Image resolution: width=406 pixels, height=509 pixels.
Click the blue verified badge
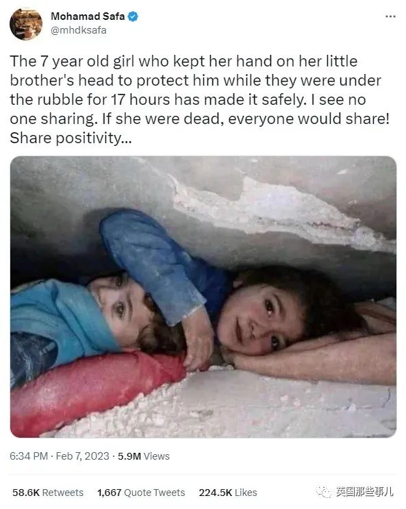132,16
